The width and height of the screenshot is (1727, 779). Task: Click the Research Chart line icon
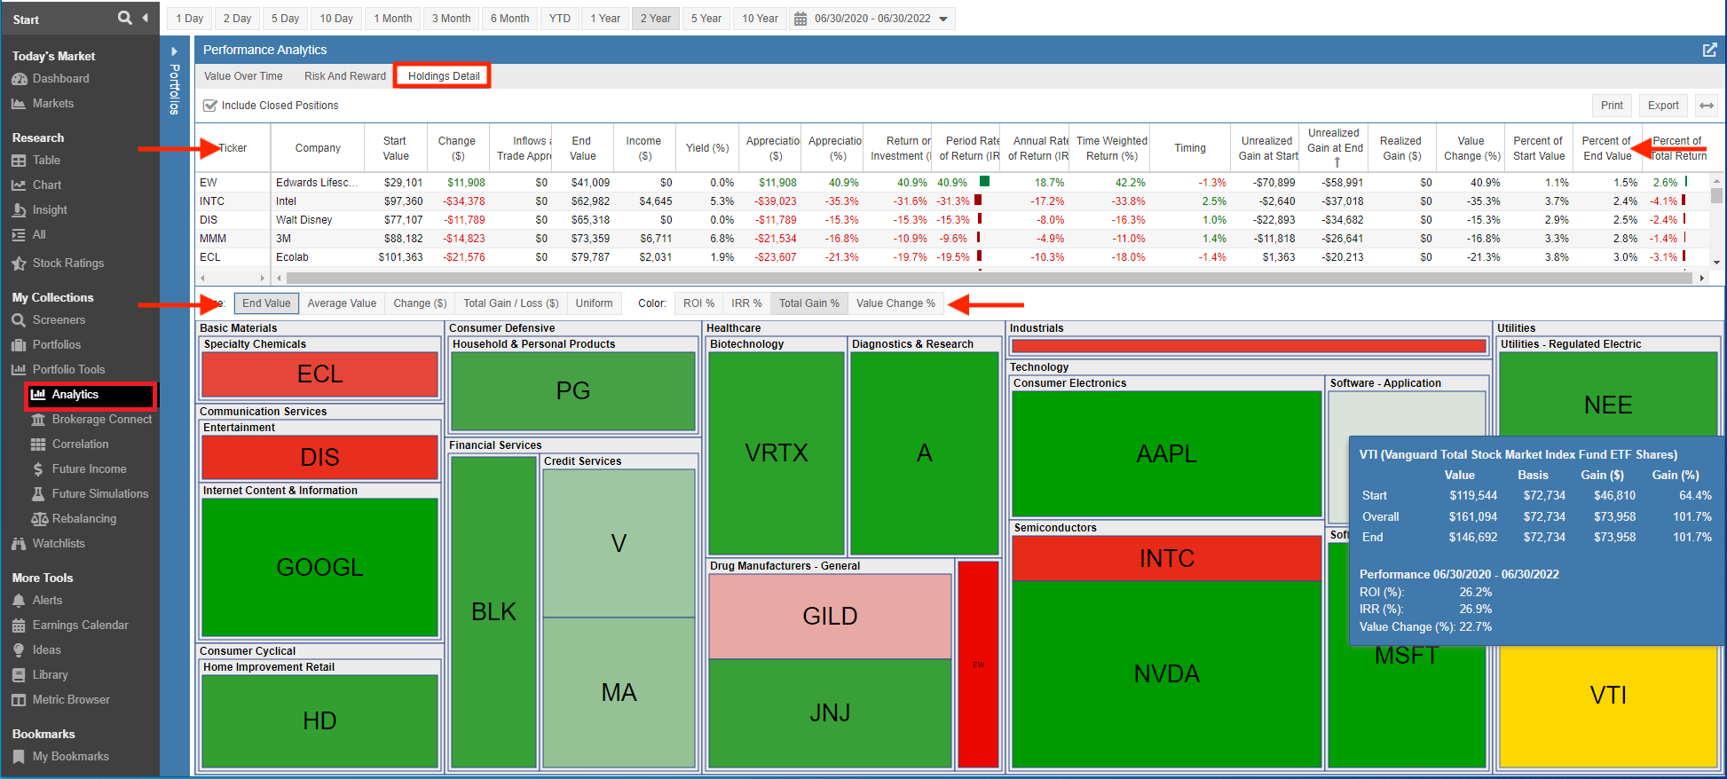(x=19, y=185)
